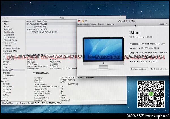The height and width of the screenshot is (119, 170).
Task: Select Firewall under Network
Action: (7, 84)
